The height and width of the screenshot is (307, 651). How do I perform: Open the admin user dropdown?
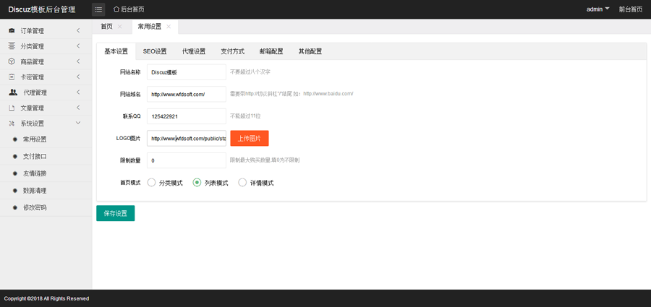click(598, 9)
